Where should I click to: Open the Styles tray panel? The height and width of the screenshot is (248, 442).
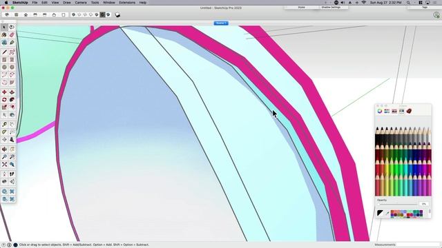point(301,8)
